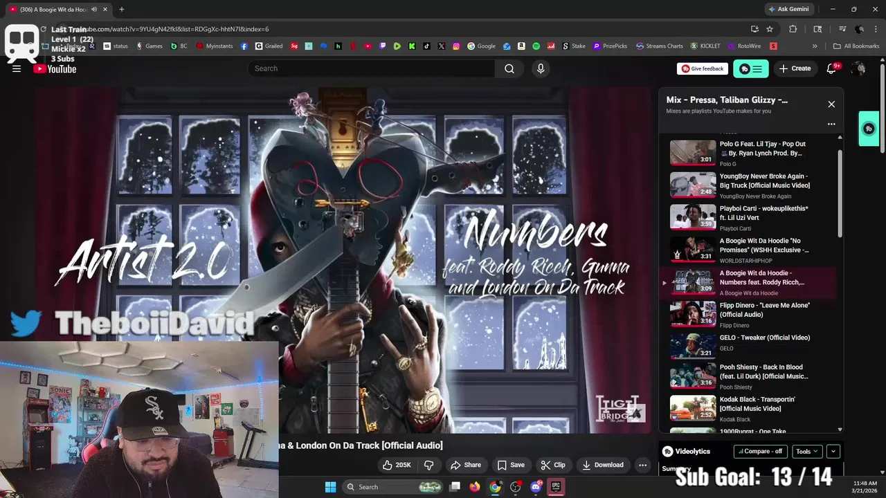Click the Give feedback button

pos(702,68)
